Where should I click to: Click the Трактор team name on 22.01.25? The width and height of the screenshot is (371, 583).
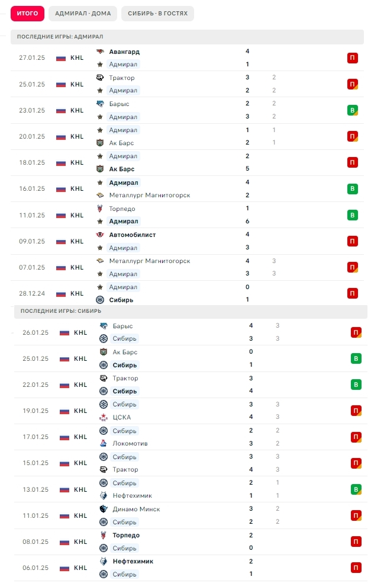pos(125,378)
